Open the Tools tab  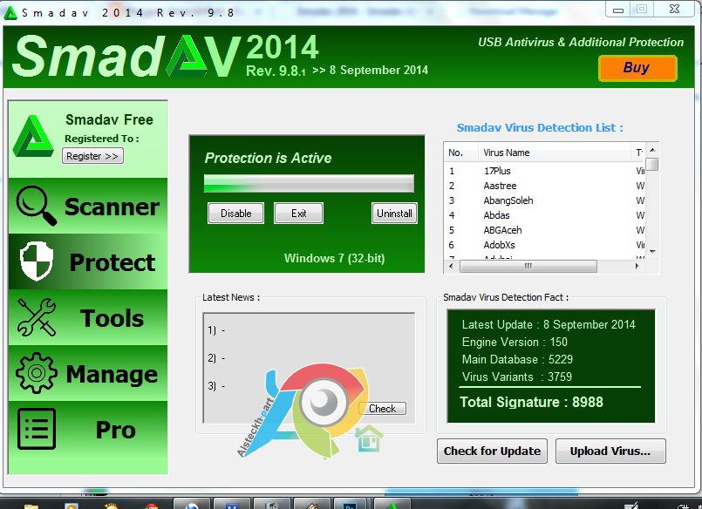tap(88, 317)
